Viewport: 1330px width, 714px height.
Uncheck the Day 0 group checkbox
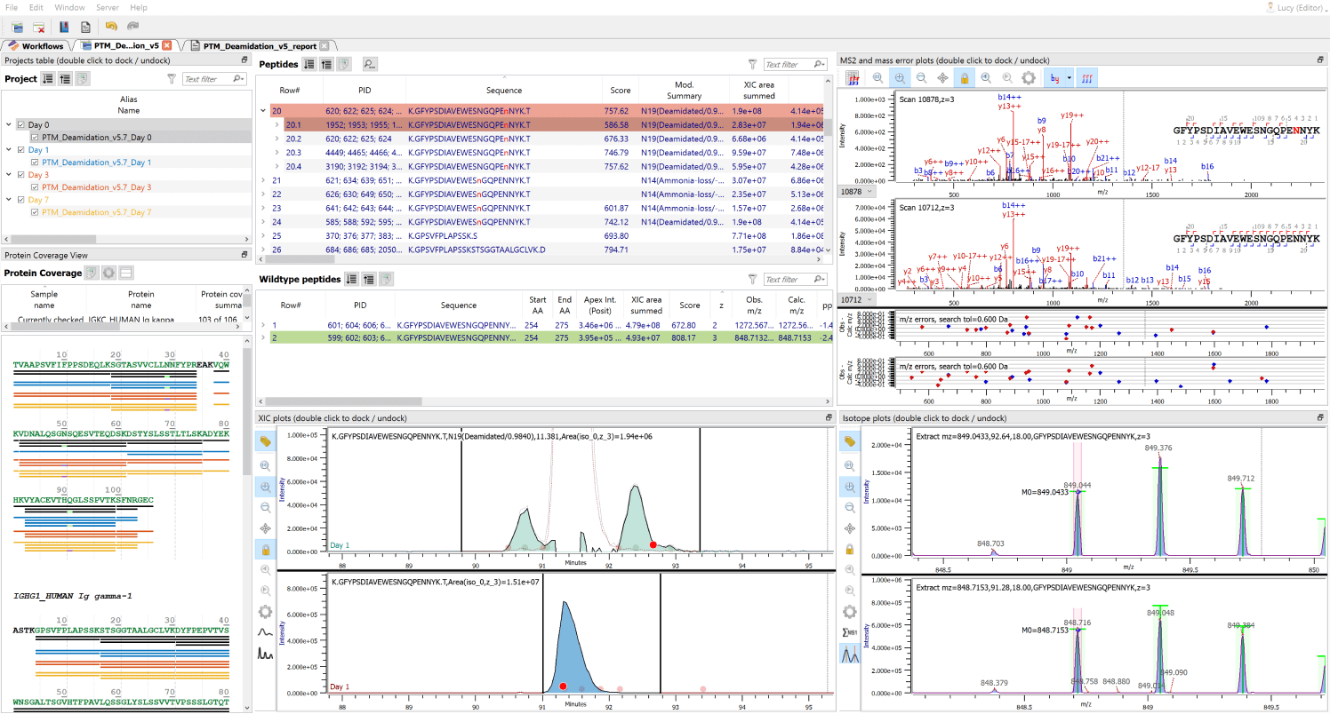pos(22,125)
